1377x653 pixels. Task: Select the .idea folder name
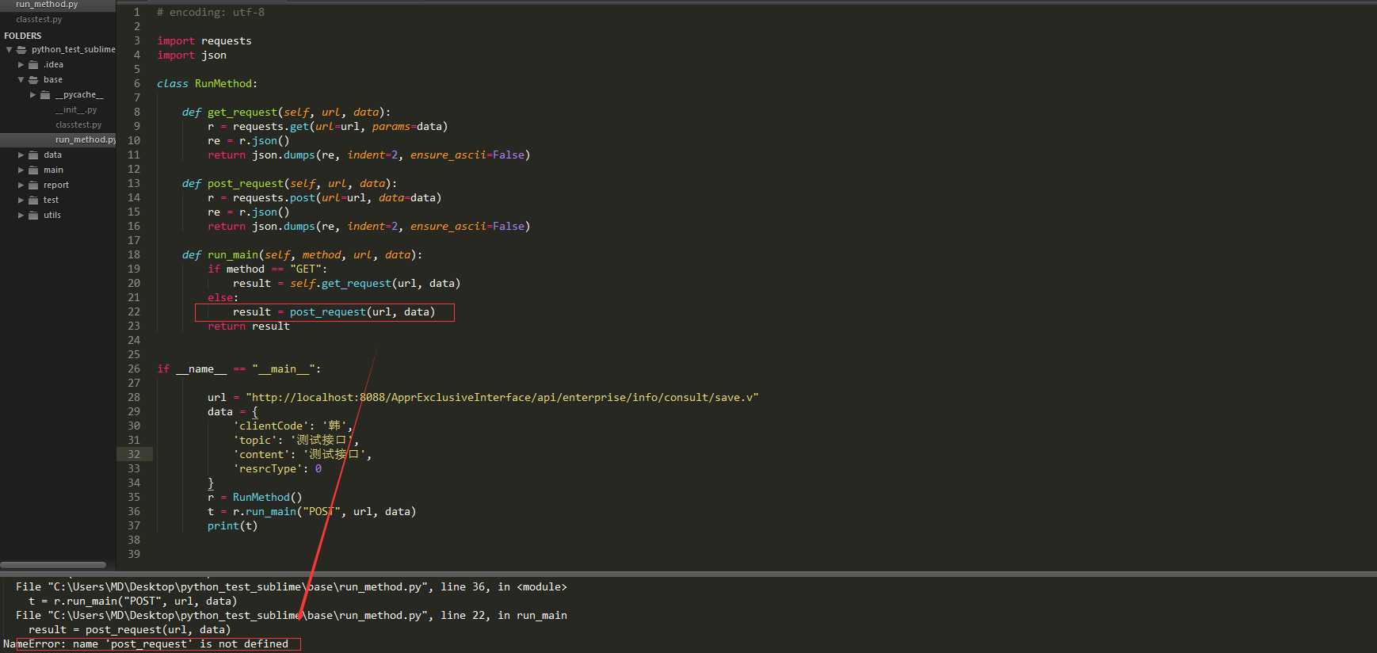53,65
